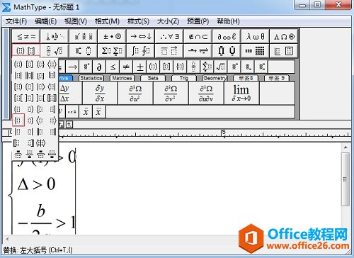
Task: Open the operator symbols palette (± • ⊗)
Action: tap(112, 37)
